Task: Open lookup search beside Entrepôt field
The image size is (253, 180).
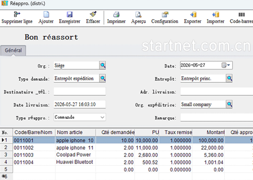Action: point(229,78)
